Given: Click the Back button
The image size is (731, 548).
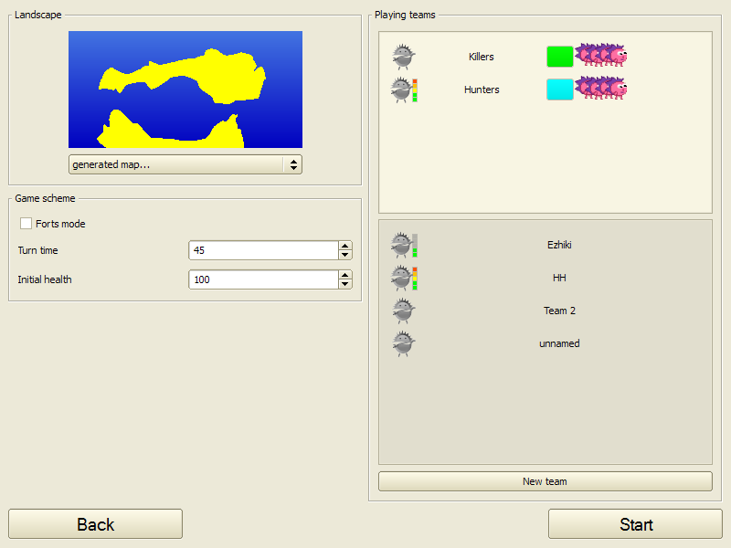Looking at the screenshot, I should [x=95, y=524].
